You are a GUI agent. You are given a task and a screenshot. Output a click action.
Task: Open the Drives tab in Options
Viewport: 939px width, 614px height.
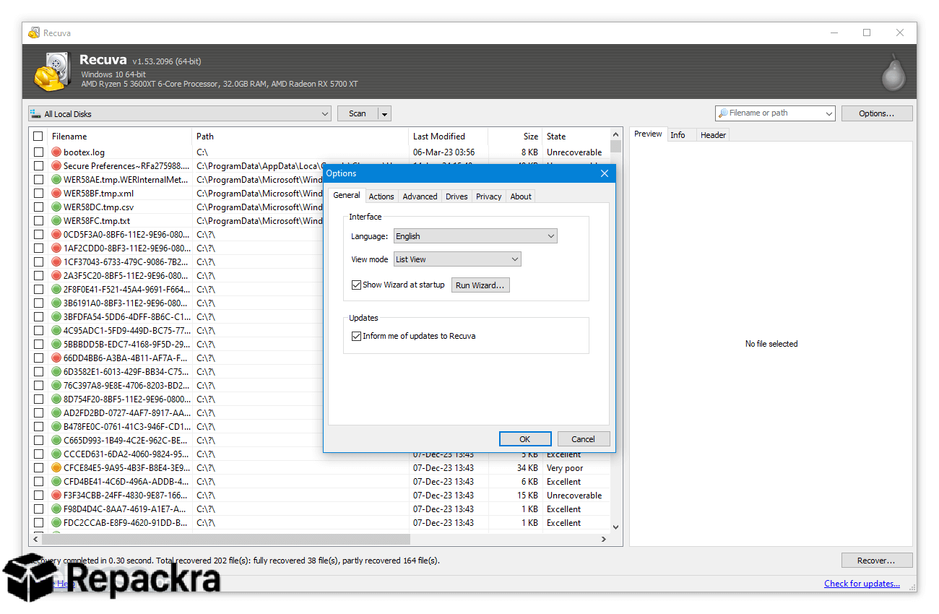click(456, 196)
